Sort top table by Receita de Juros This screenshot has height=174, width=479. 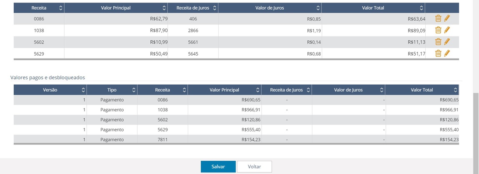(193, 8)
